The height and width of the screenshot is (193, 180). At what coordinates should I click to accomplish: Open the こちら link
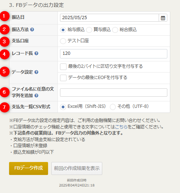121,127
